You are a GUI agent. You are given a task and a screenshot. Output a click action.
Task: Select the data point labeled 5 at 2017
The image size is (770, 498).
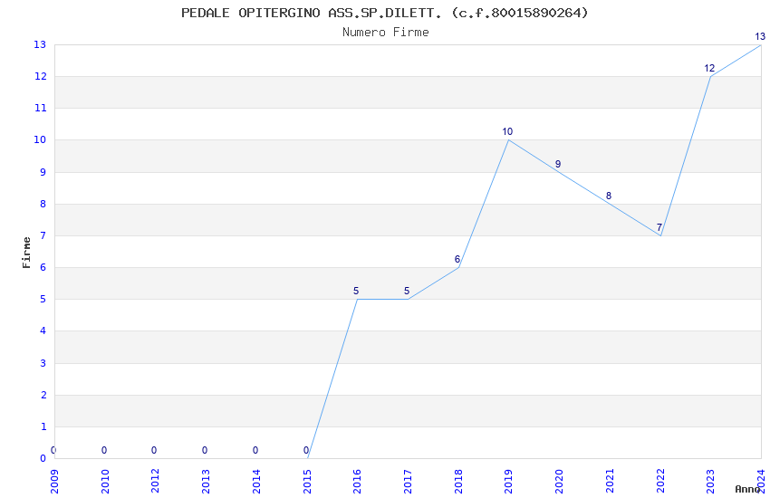(x=408, y=299)
